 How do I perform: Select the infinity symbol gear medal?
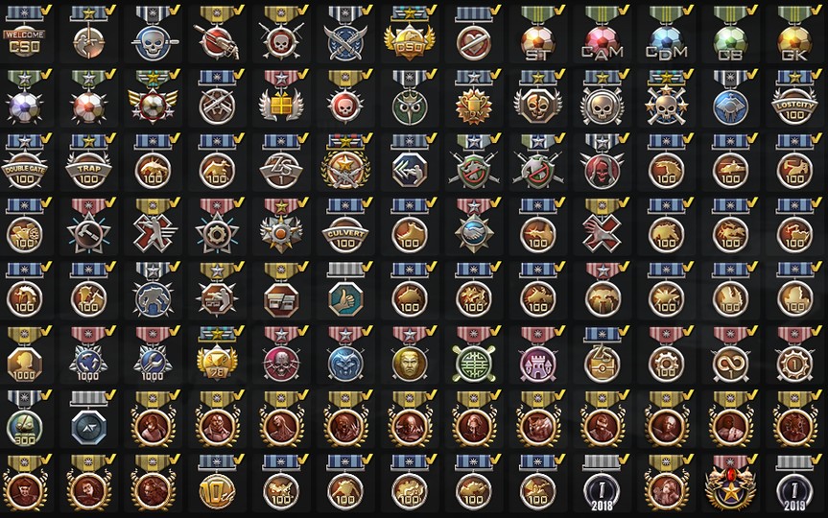(x=730, y=355)
